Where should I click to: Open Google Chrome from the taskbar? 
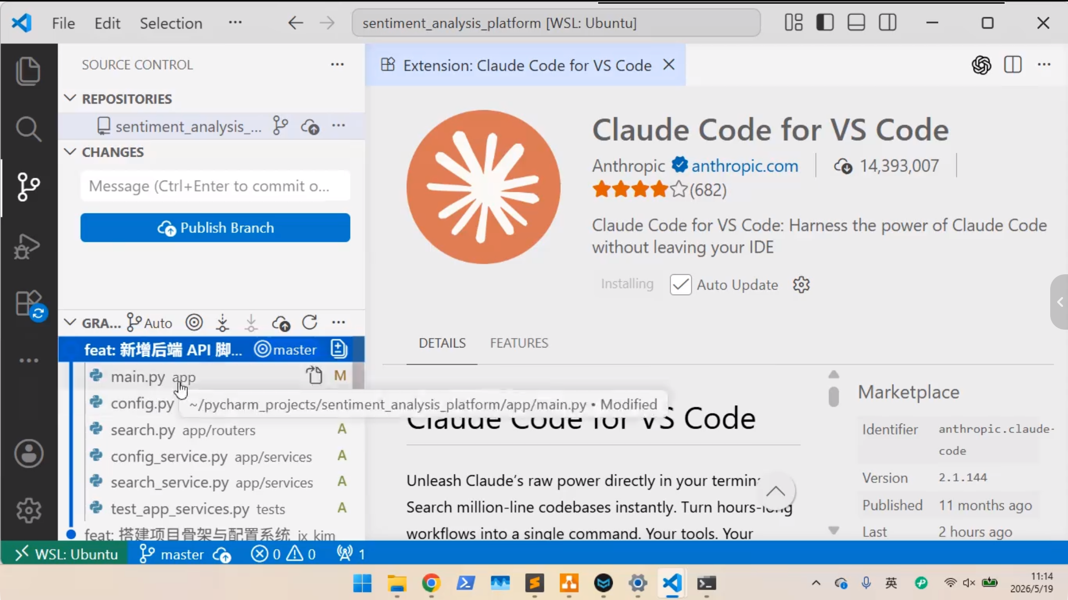point(431,583)
